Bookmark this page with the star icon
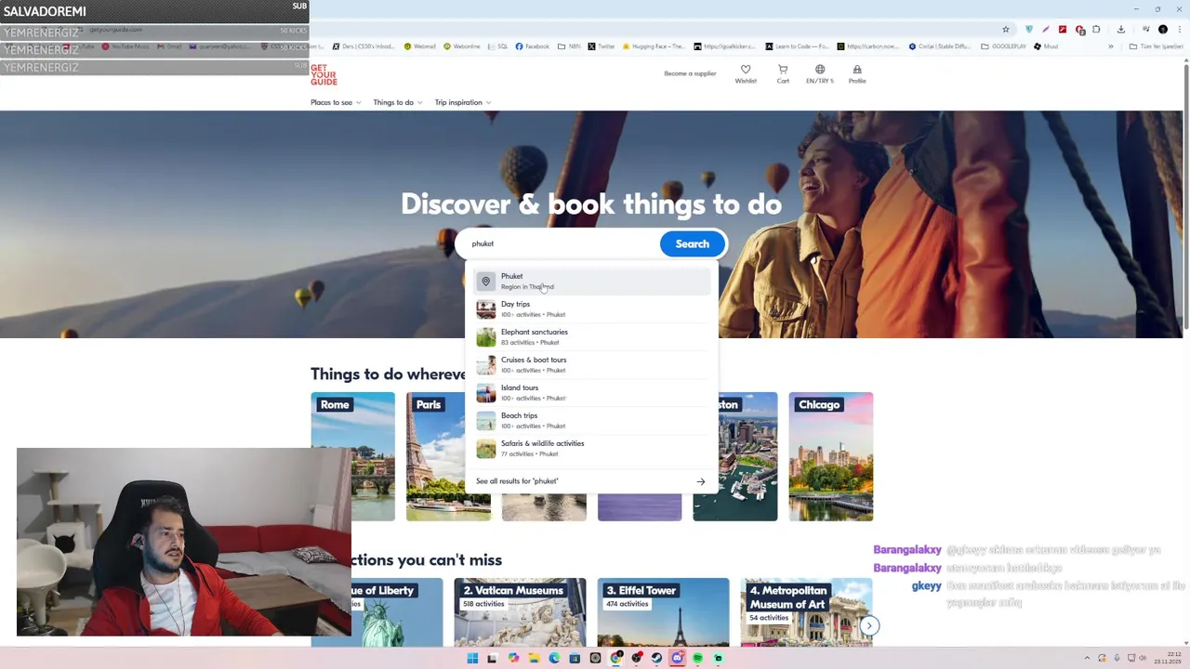Viewport: 1190px width, 669px height. pos(1005,30)
